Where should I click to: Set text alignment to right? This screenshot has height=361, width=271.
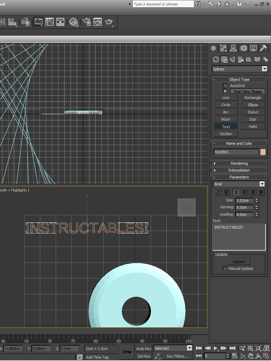252,192
